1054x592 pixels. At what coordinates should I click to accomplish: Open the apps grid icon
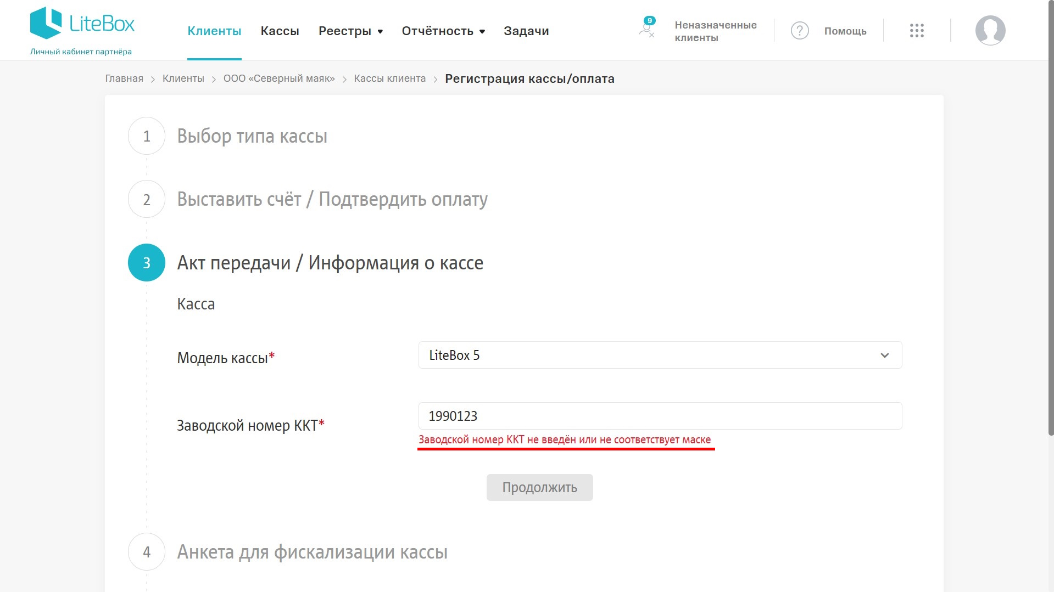(917, 31)
